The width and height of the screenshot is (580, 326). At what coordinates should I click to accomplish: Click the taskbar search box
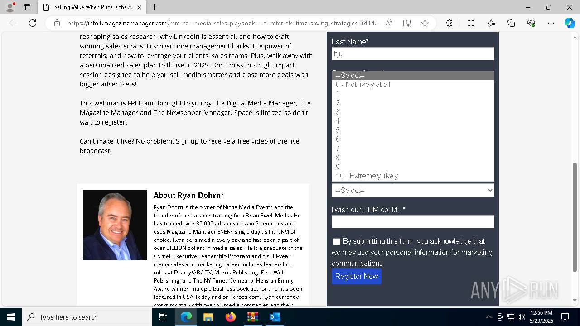pyautogui.click(x=87, y=317)
